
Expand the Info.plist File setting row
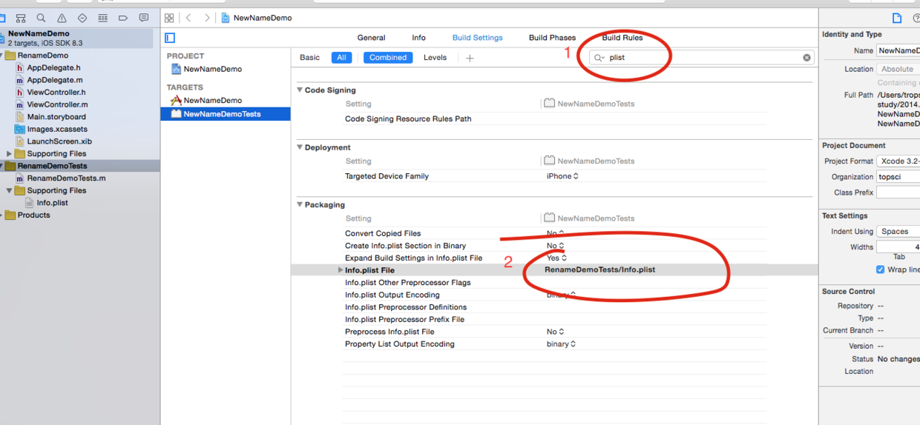tap(341, 270)
